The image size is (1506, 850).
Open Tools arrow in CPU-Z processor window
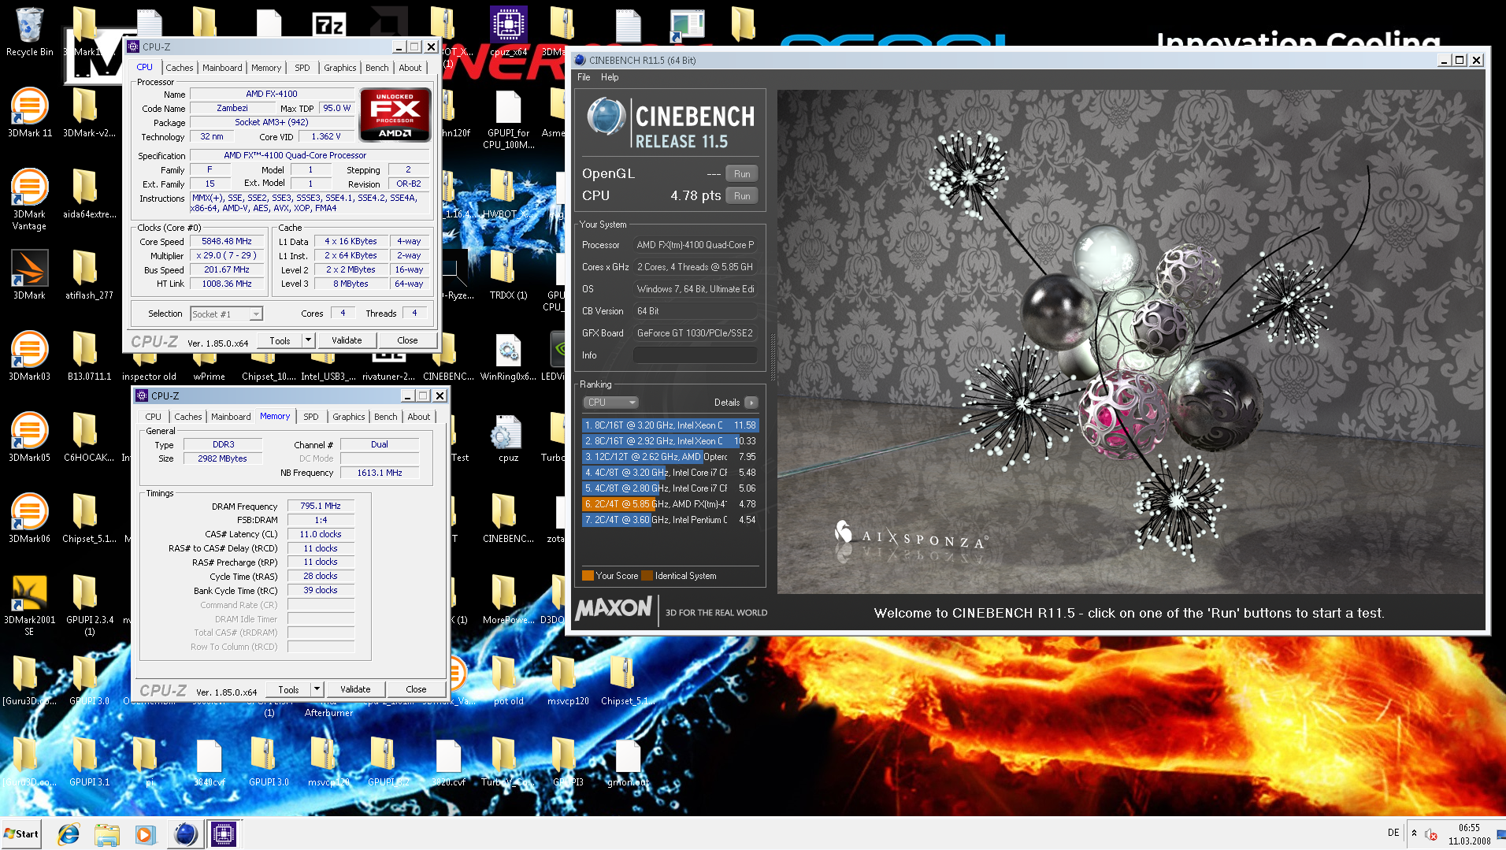pyautogui.click(x=308, y=340)
